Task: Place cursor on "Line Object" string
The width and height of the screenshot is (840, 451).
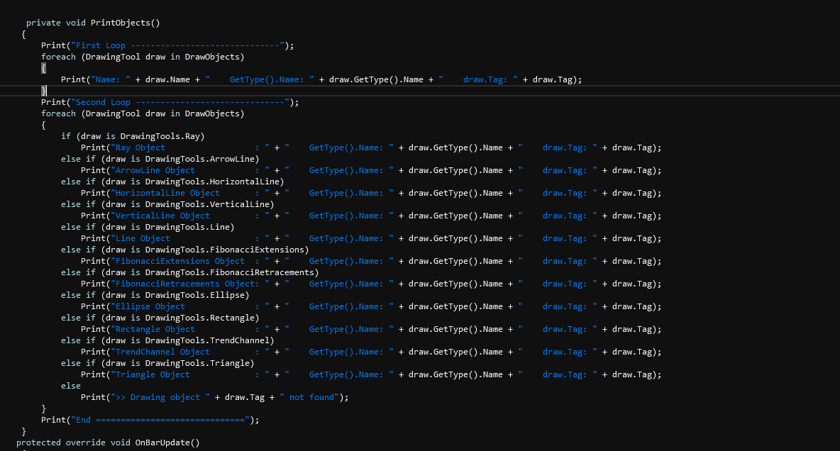Action: point(143,238)
